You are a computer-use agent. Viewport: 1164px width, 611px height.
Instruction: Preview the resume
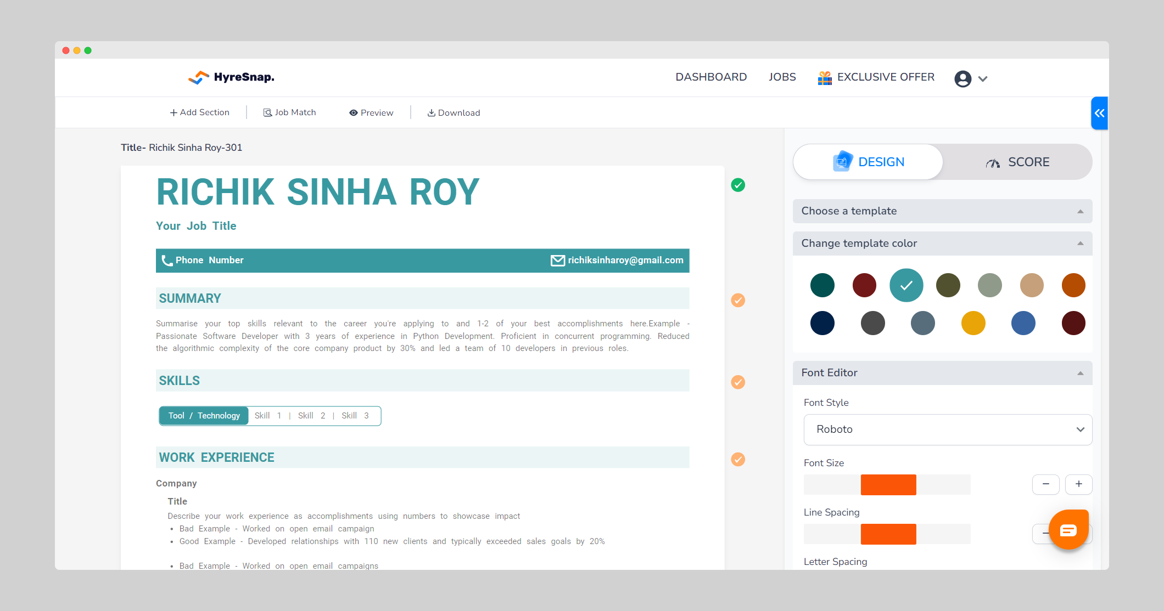point(371,113)
